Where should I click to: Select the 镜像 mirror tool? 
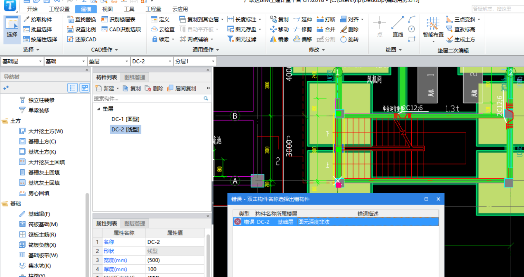pyautogui.click(x=279, y=39)
